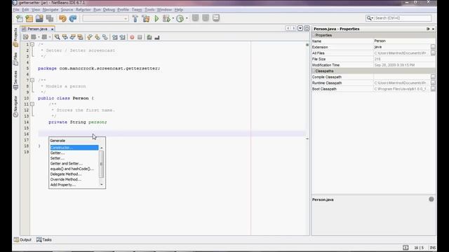The width and height of the screenshot is (449, 252).
Task: Choose equals() and hashCode()... option
Action: [x=74, y=169]
